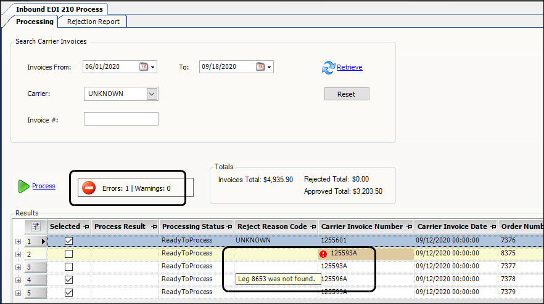Open the Carrier dropdown showing UNKNOWN

tap(152, 94)
